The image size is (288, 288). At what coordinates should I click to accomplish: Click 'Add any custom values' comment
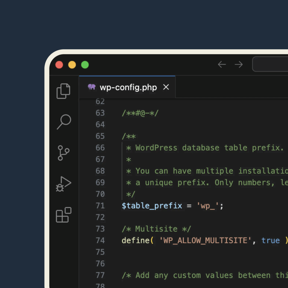pos(205,275)
